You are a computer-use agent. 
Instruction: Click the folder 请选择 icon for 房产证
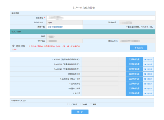coord(146,93)
